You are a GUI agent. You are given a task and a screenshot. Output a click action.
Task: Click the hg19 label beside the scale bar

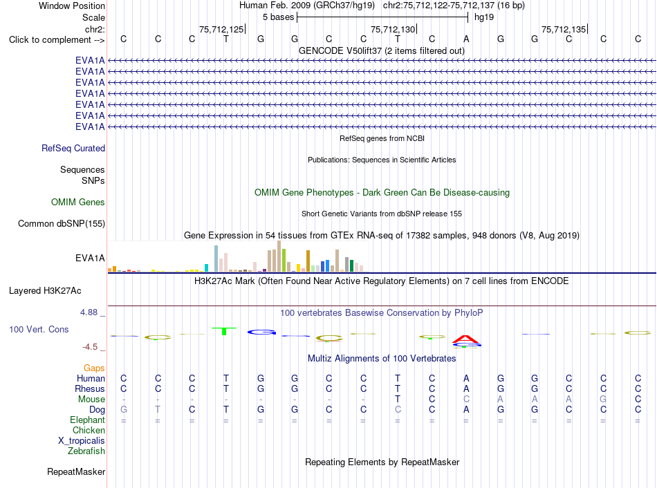(x=484, y=17)
